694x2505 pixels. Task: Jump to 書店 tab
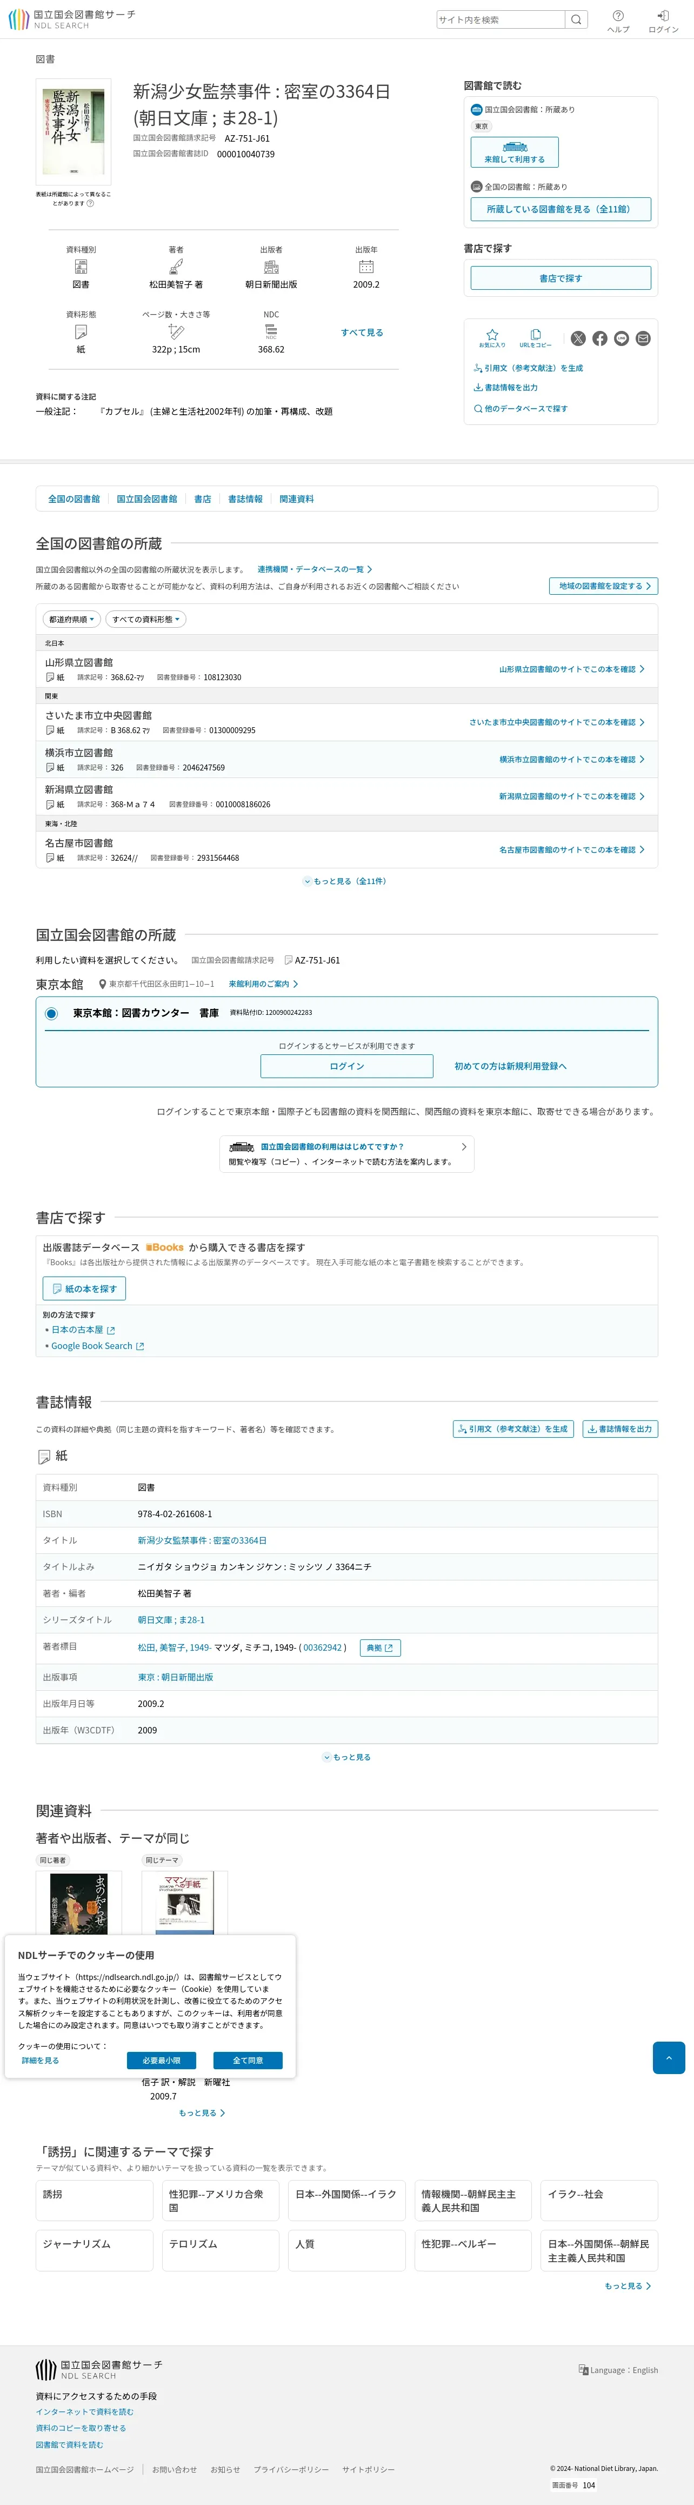(202, 499)
